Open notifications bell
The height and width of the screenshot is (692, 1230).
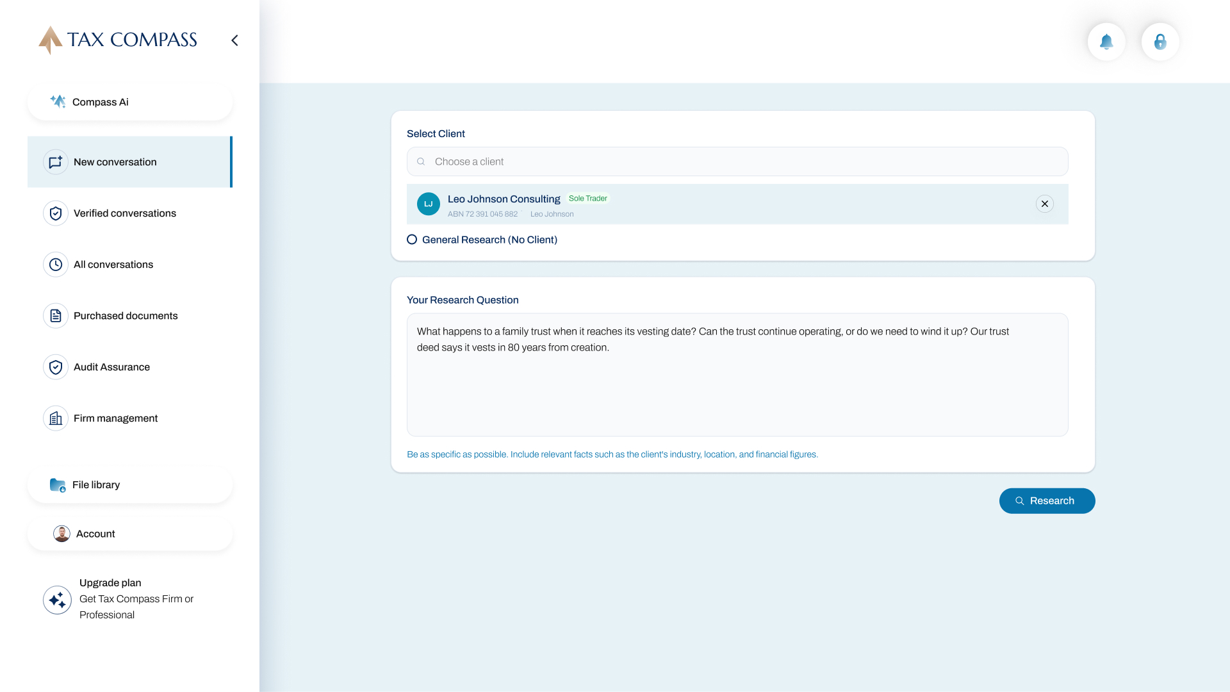pyautogui.click(x=1106, y=42)
